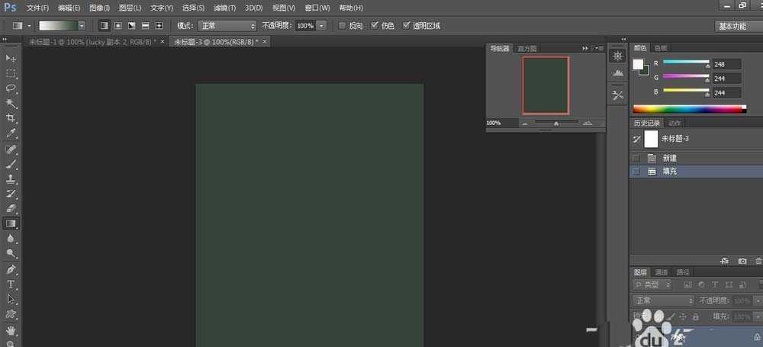This screenshot has height=347, width=763.
Task: Switch to the 未标题-1 document tab
Action: [91, 42]
